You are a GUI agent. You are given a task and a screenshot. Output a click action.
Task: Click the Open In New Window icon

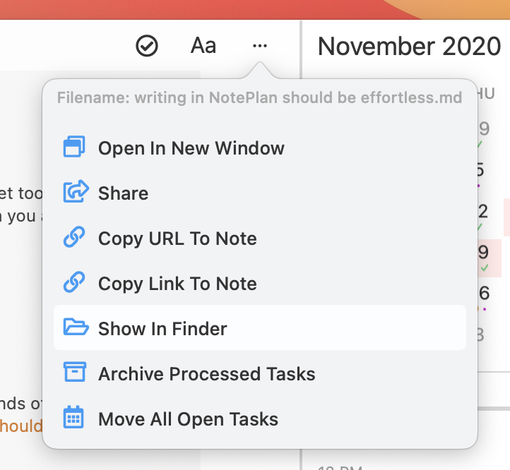click(x=74, y=147)
